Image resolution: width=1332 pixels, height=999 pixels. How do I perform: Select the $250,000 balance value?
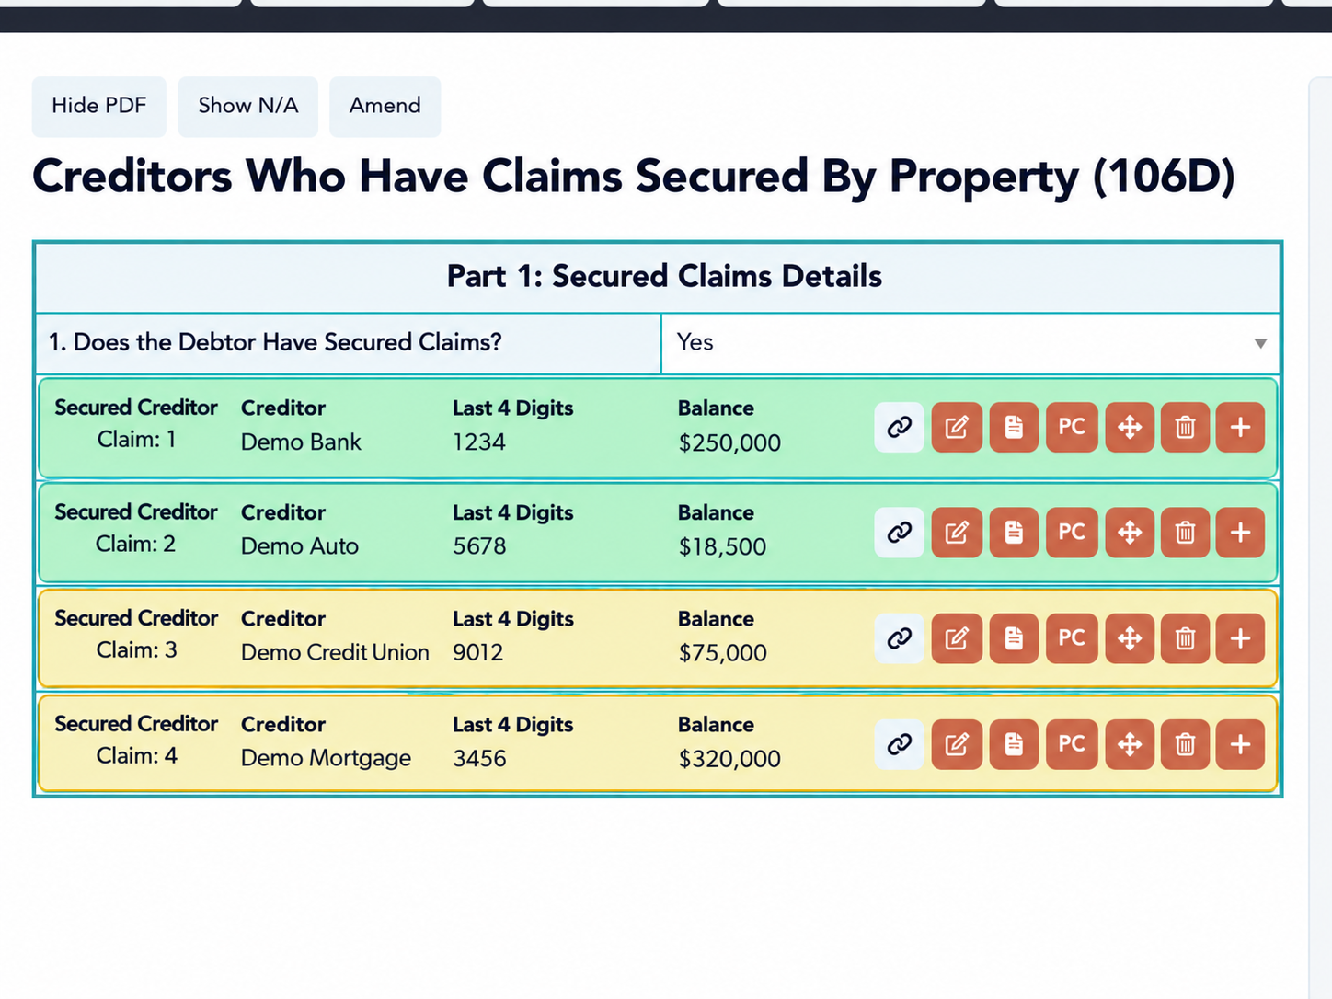tap(729, 443)
